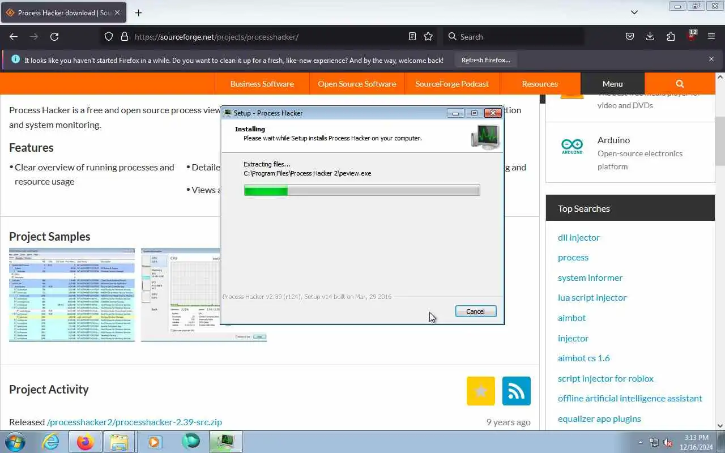This screenshot has width=725, height=453.
Task: Click the page vertical scrollbar
Action: click(x=720, y=251)
